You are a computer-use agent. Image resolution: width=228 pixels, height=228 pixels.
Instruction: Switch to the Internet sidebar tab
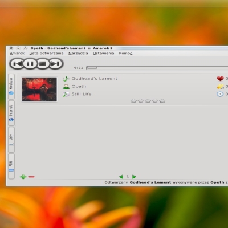(11, 113)
